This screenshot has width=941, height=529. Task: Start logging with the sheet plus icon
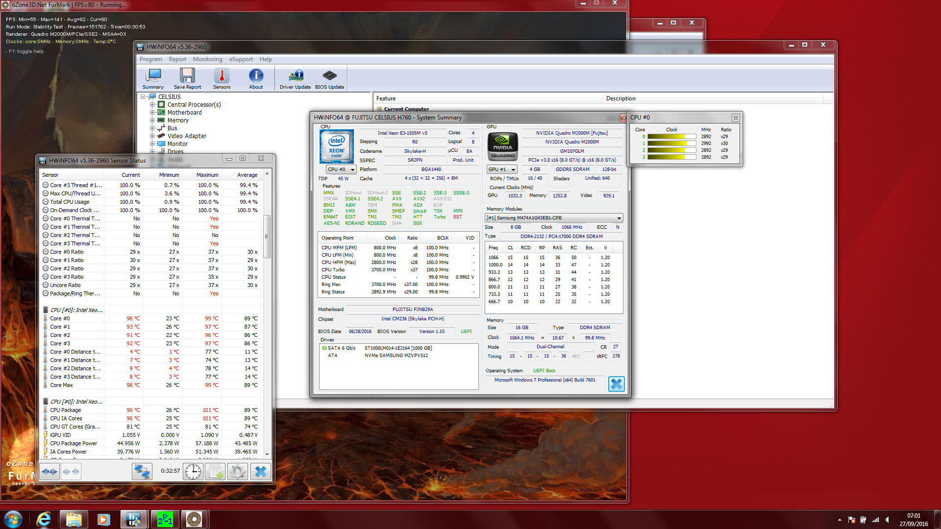[215, 472]
